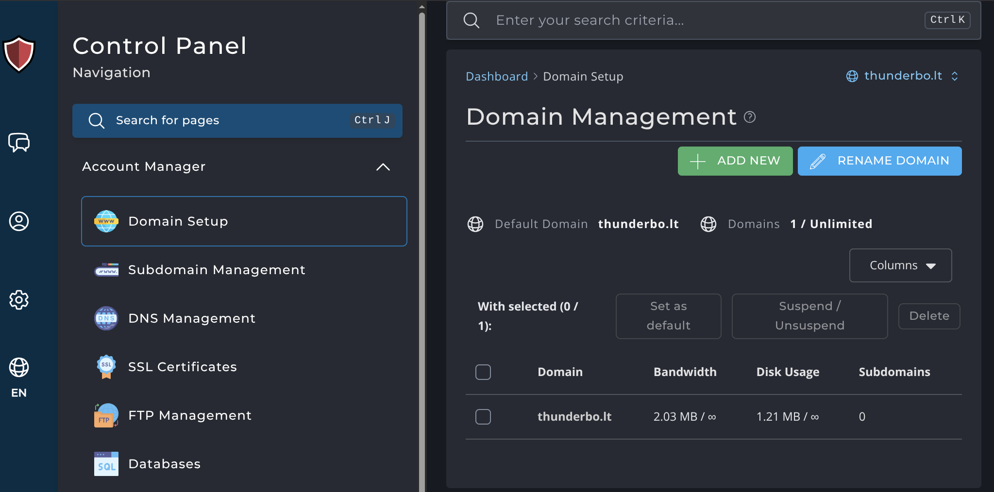Viewport: 994px width, 492px height.
Task: Click the help question mark beside Domain Management
Action: pyautogui.click(x=750, y=117)
